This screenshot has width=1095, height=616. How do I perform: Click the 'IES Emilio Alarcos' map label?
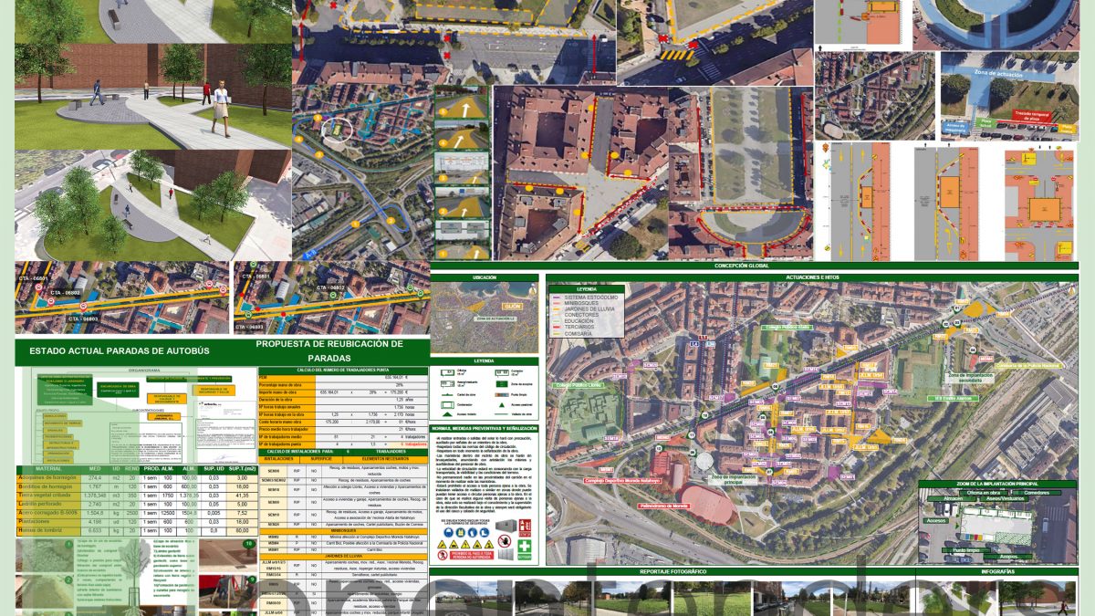(953, 398)
